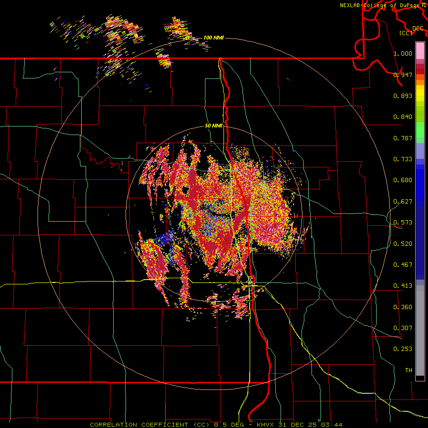
Task: Click the 0.253 scale label
Action: 403,349
